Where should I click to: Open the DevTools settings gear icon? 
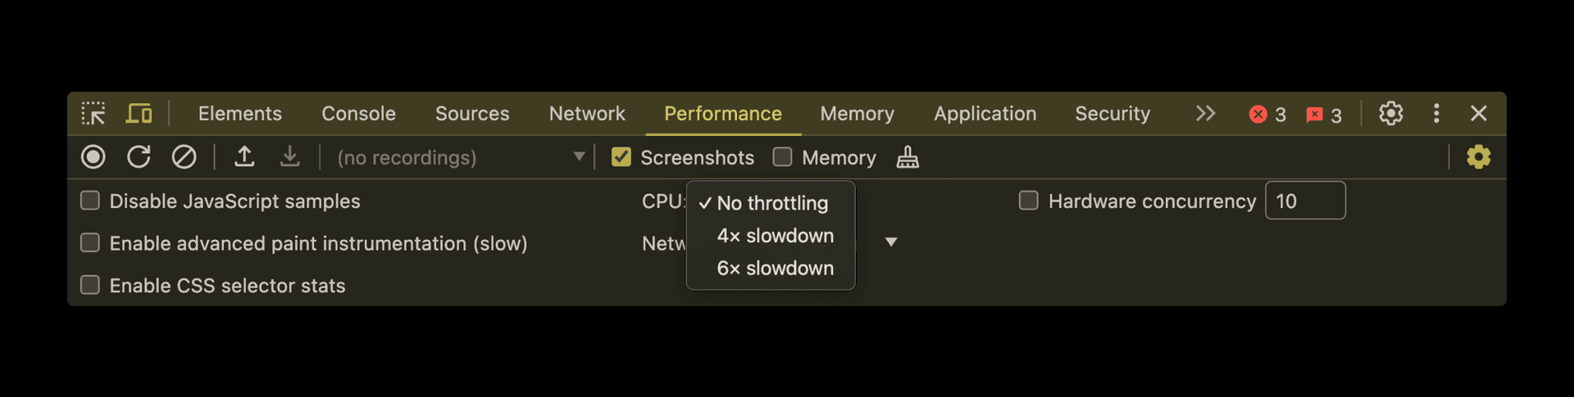(x=1390, y=113)
